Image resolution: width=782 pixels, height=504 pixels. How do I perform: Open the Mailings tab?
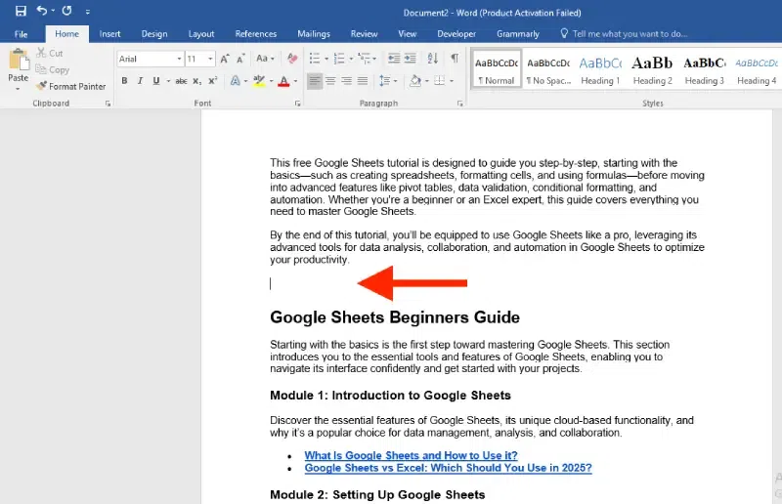click(x=314, y=34)
